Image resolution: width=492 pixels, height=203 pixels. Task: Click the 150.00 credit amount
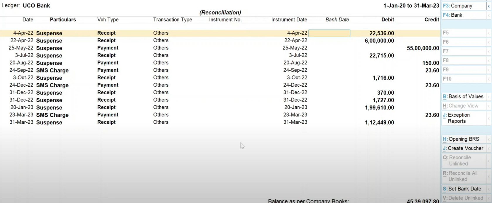(x=430, y=63)
